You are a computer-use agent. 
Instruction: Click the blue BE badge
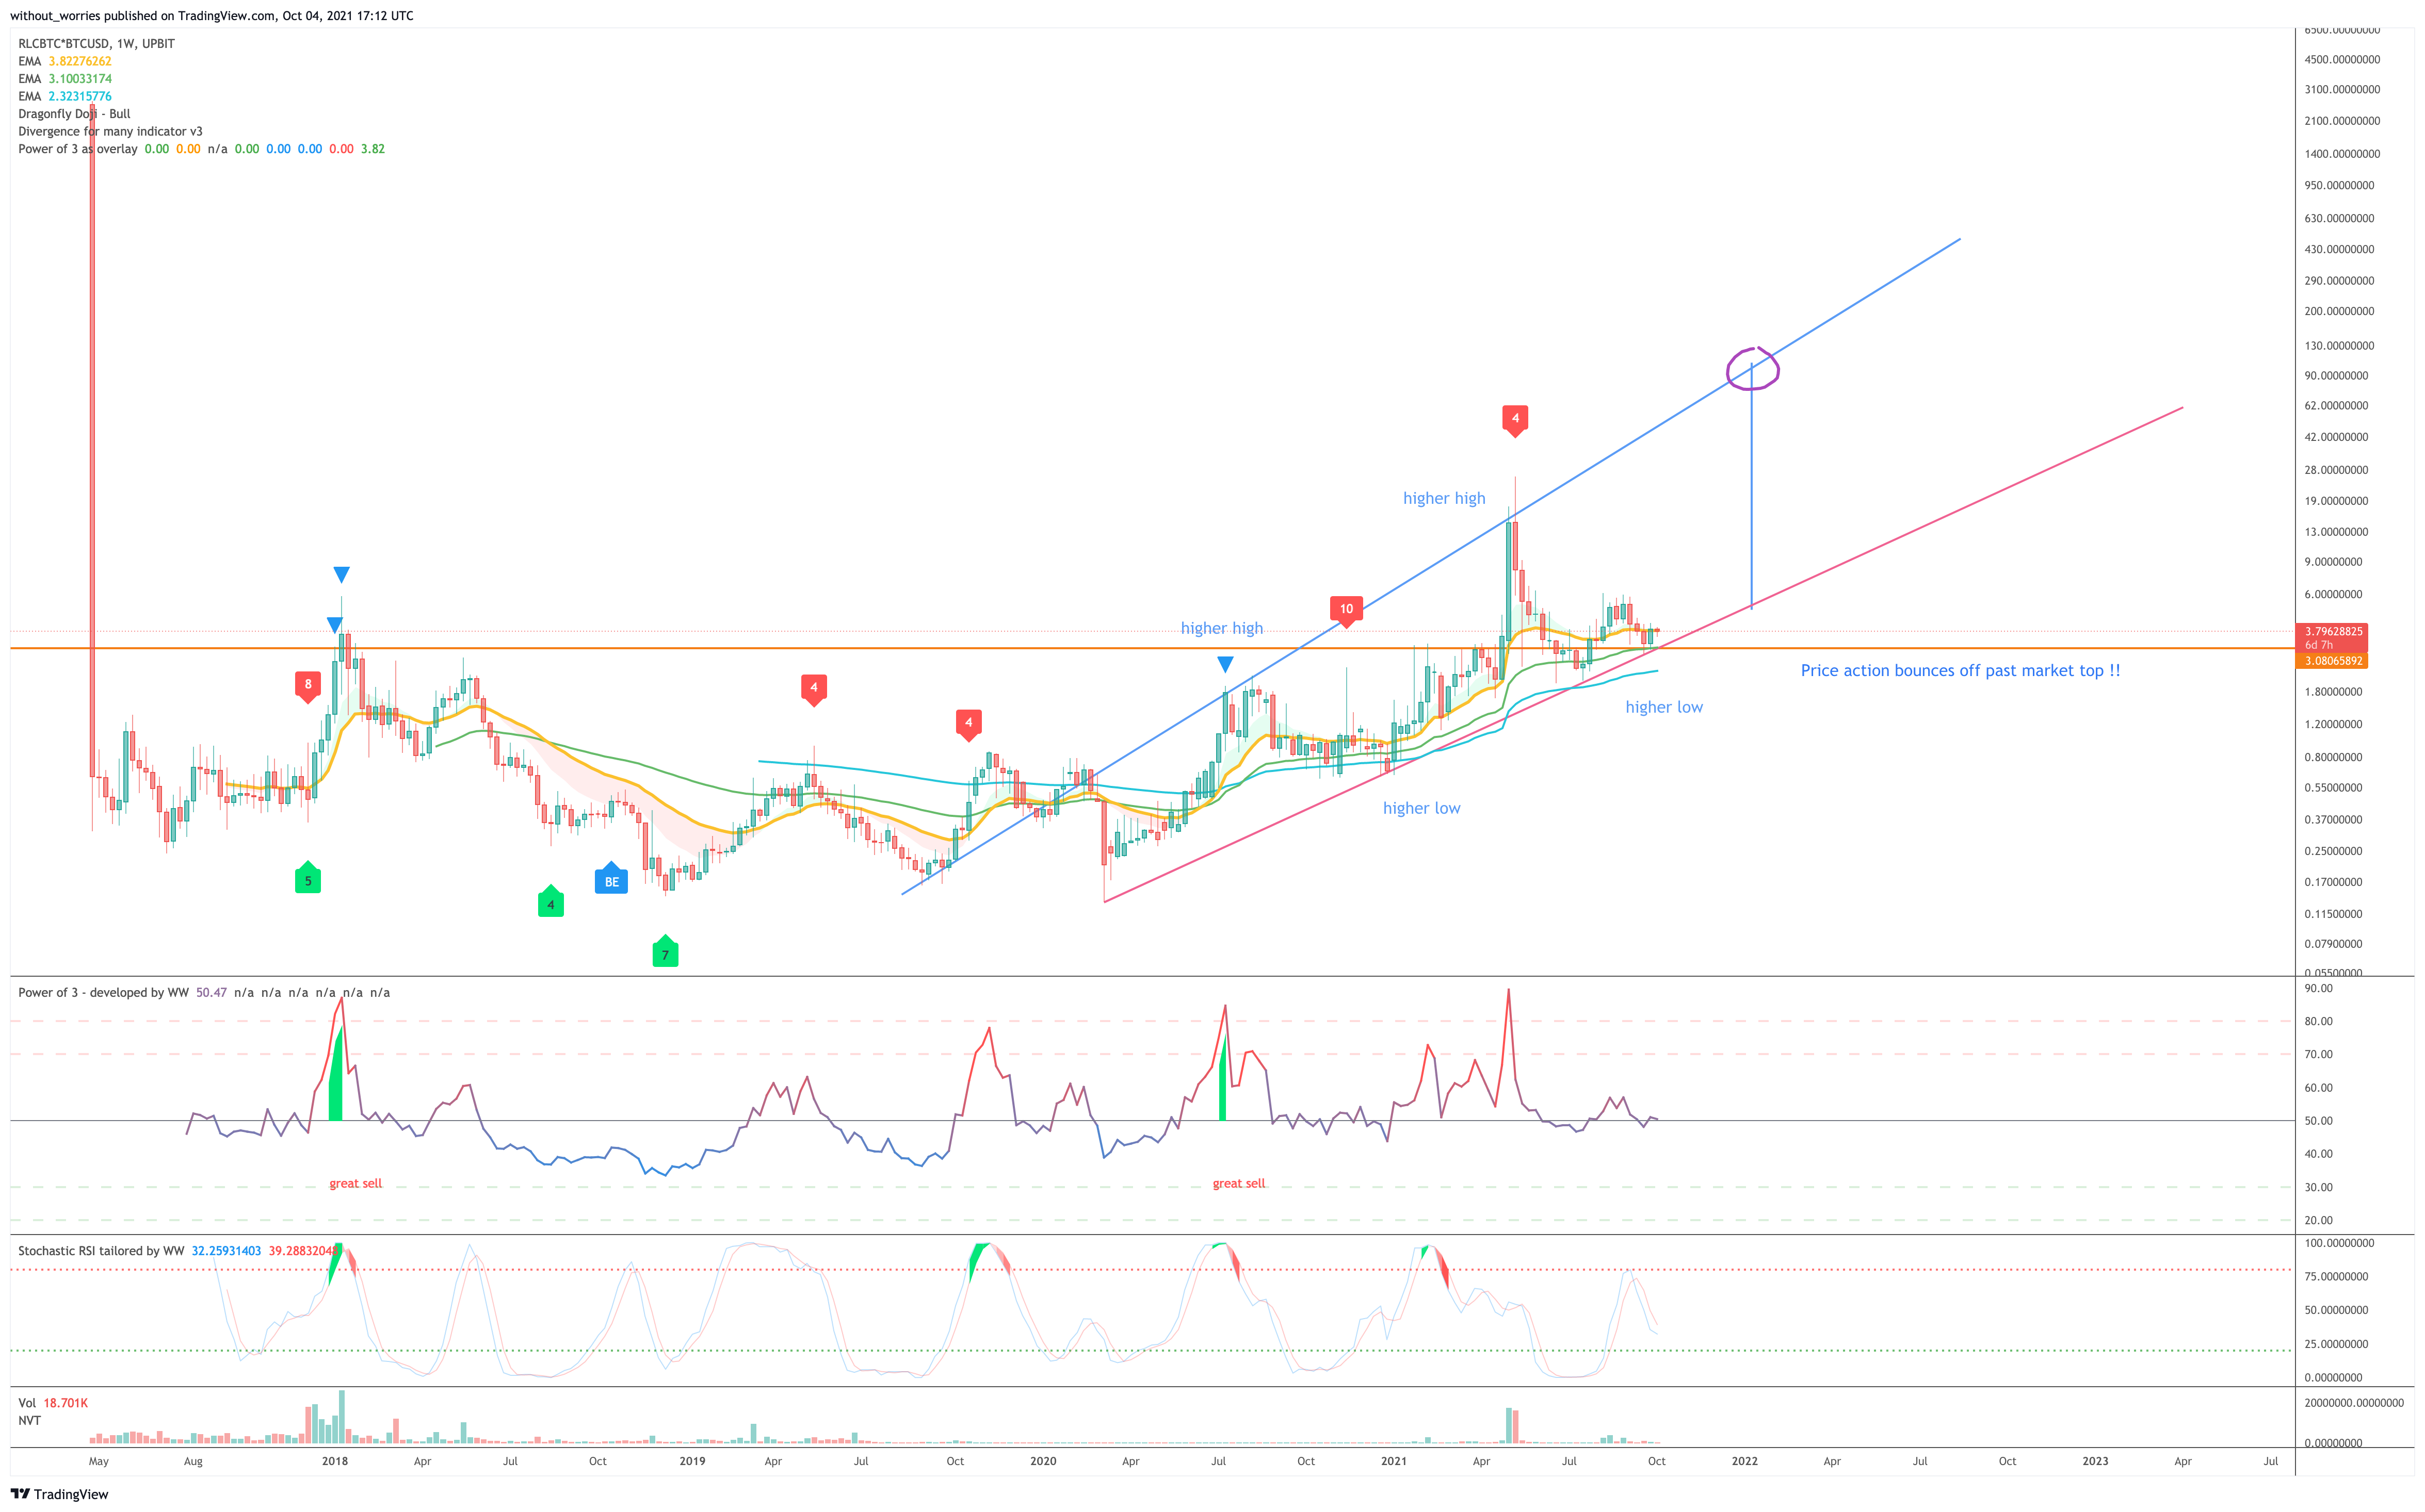[x=611, y=879]
